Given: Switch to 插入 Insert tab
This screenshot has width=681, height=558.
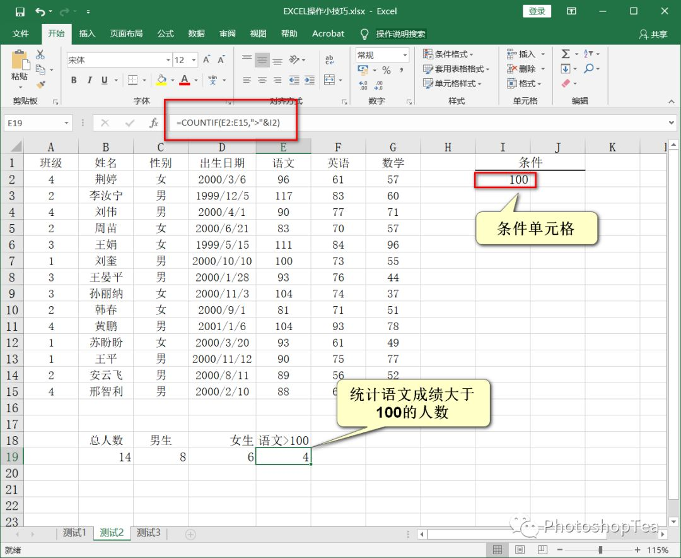Looking at the screenshot, I should [87, 33].
